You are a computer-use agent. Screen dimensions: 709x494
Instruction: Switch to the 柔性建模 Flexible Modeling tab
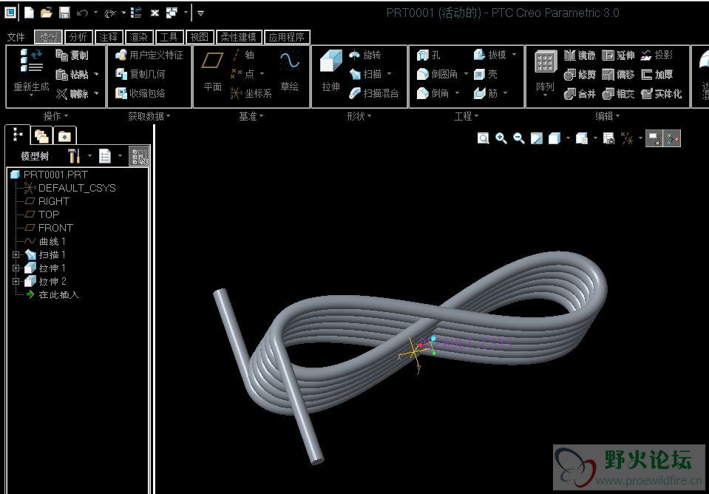pyautogui.click(x=238, y=37)
